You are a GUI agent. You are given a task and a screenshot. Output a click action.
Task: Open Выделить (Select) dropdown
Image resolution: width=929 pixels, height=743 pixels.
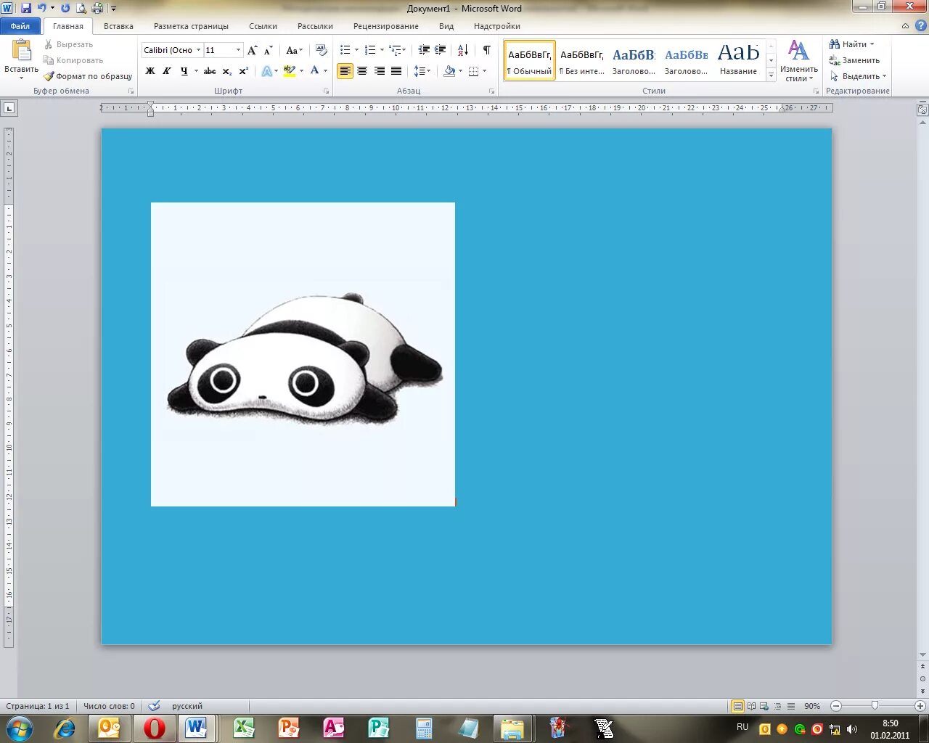pyautogui.click(x=859, y=76)
